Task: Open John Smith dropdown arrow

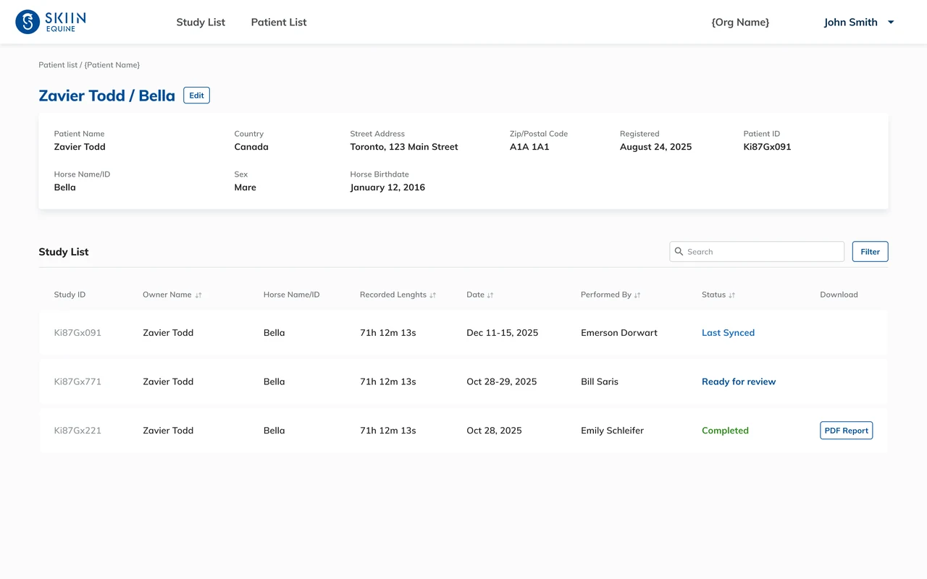Action: tap(891, 22)
